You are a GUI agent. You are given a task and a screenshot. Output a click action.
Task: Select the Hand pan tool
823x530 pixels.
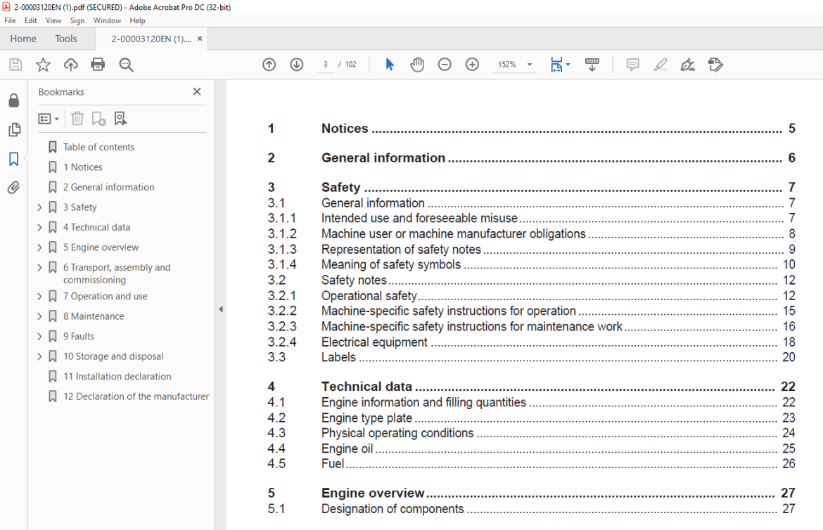pos(416,65)
